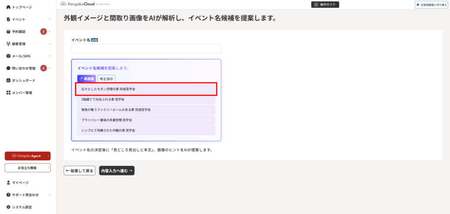The image size is (450, 214).
Task: Select プライバシー重視の多層空間 見学会 suggestion
Action: (146, 120)
